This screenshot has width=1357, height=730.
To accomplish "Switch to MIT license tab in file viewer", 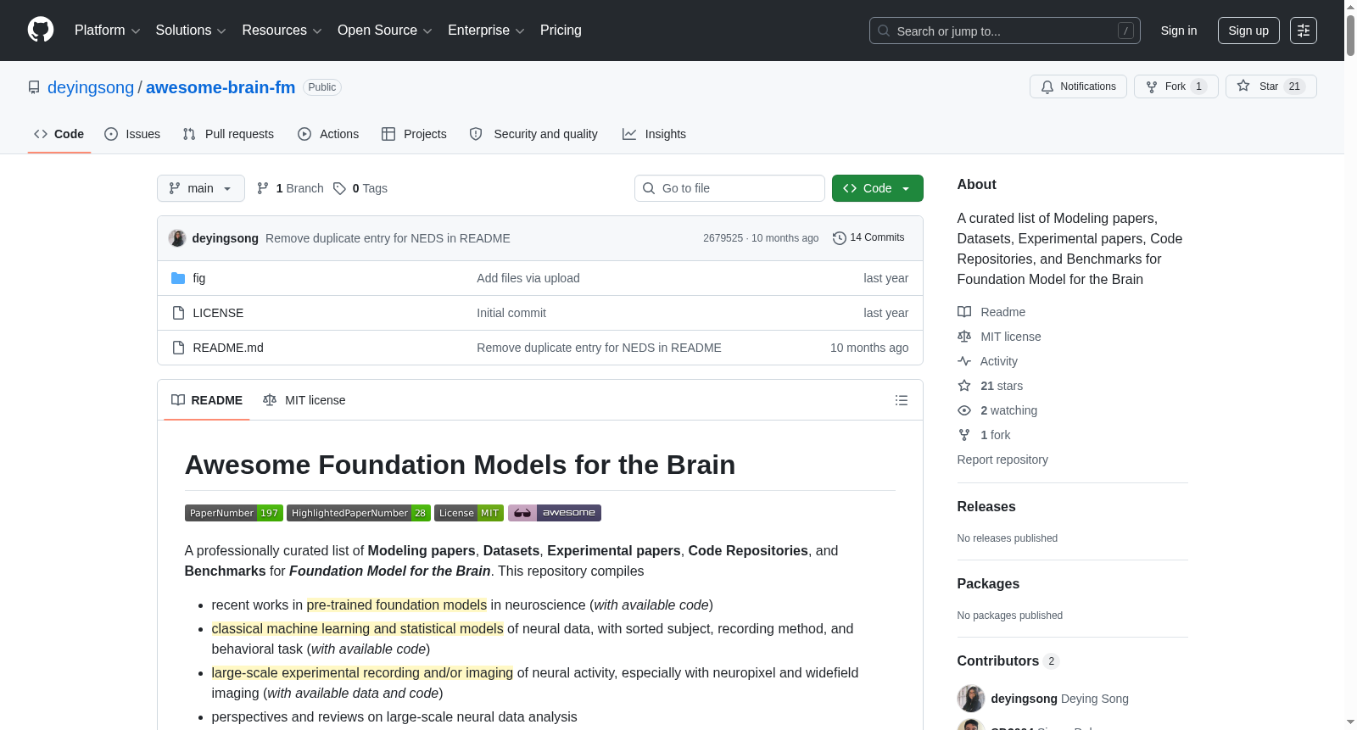I will pyautogui.click(x=304, y=400).
